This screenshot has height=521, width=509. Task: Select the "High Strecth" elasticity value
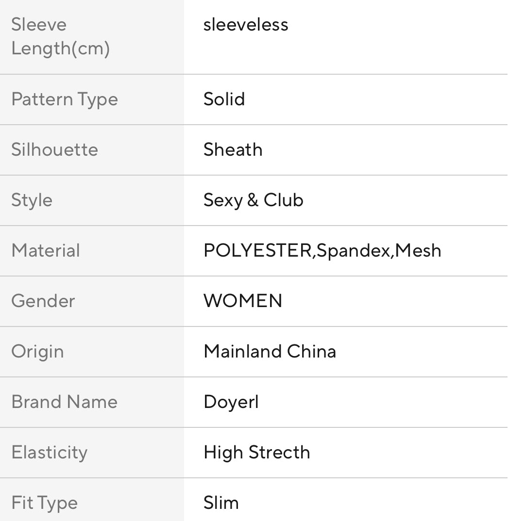click(x=256, y=453)
